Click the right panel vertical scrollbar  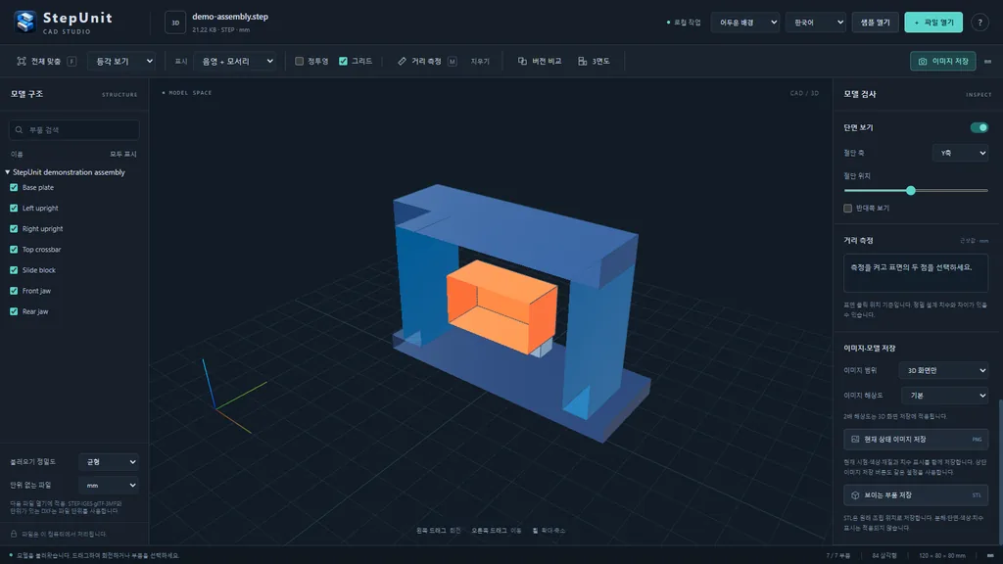[1000, 470]
